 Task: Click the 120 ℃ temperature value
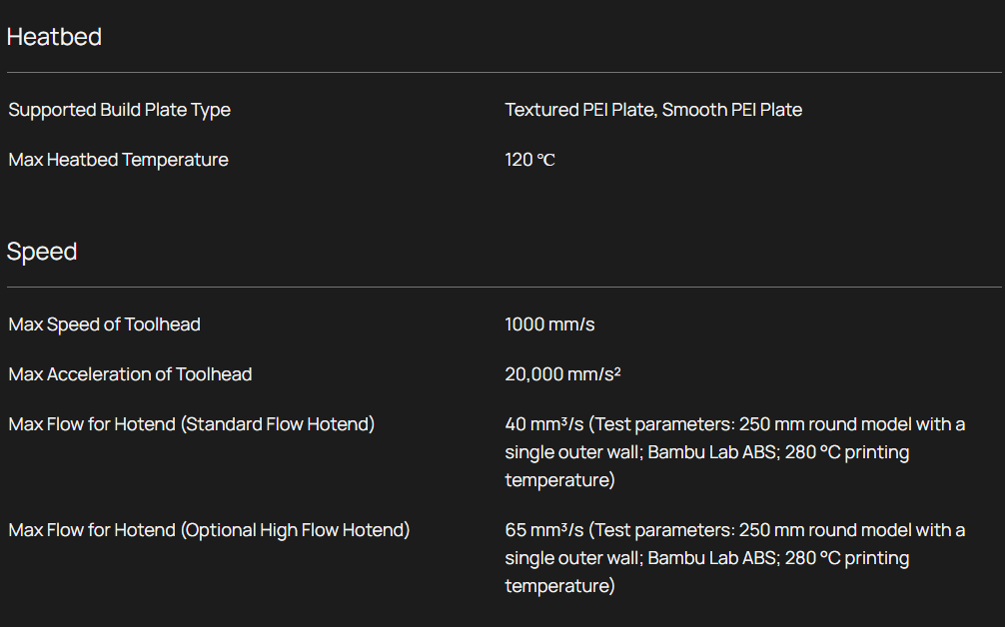tap(529, 160)
